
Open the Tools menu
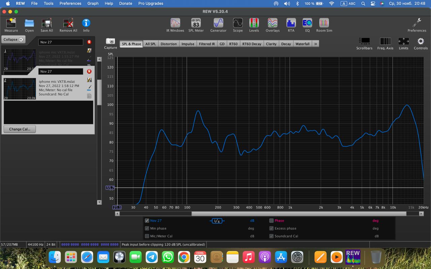pos(48,3)
